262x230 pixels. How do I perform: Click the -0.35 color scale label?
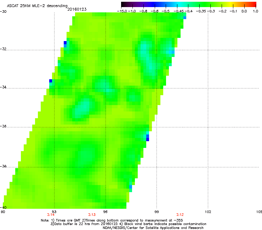click(201, 11)
